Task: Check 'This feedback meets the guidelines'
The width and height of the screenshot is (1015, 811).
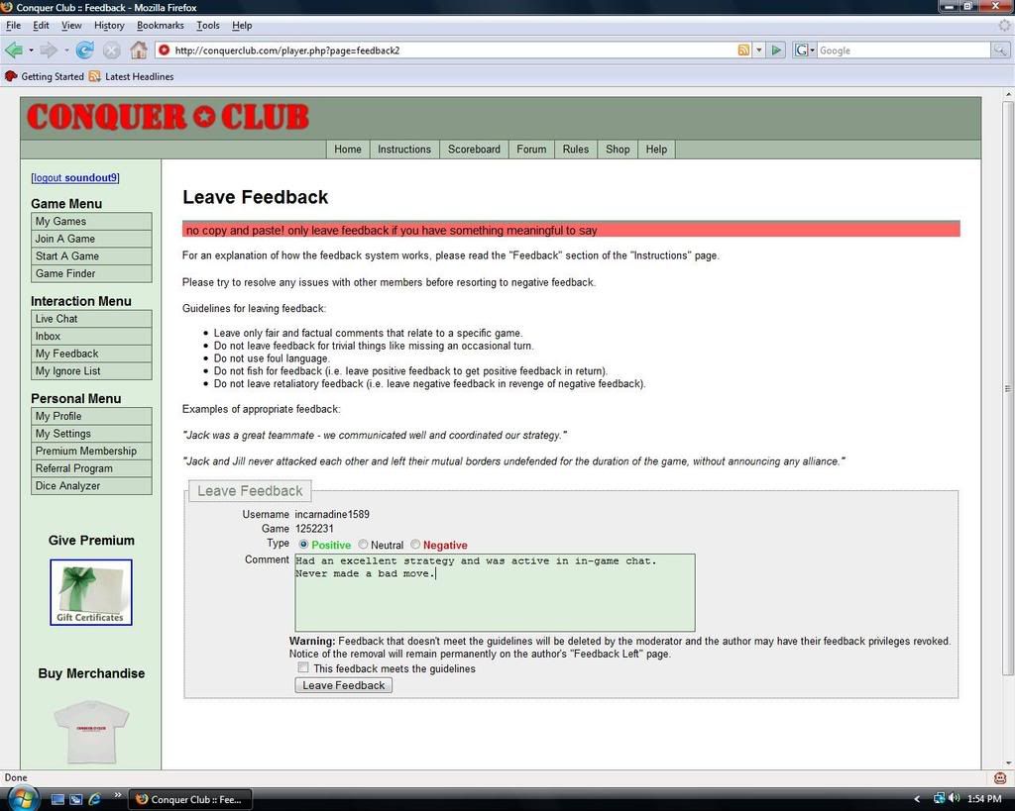Action: (x=303, y=667)
